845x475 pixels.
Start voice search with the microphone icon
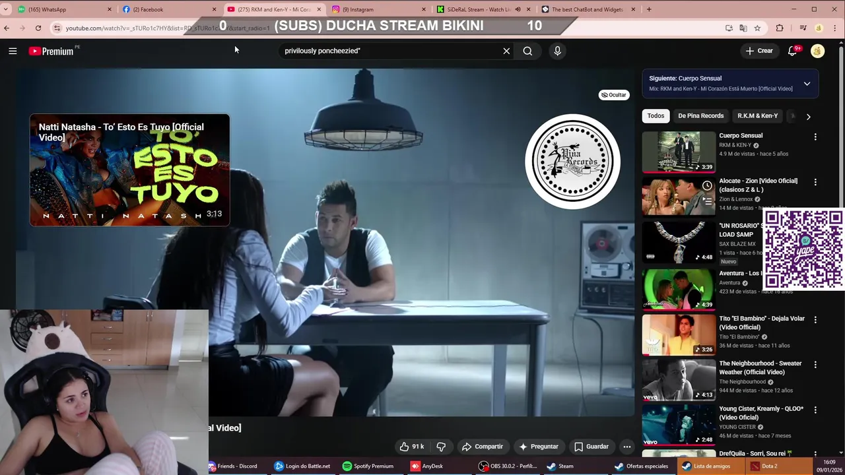(557, 51)
